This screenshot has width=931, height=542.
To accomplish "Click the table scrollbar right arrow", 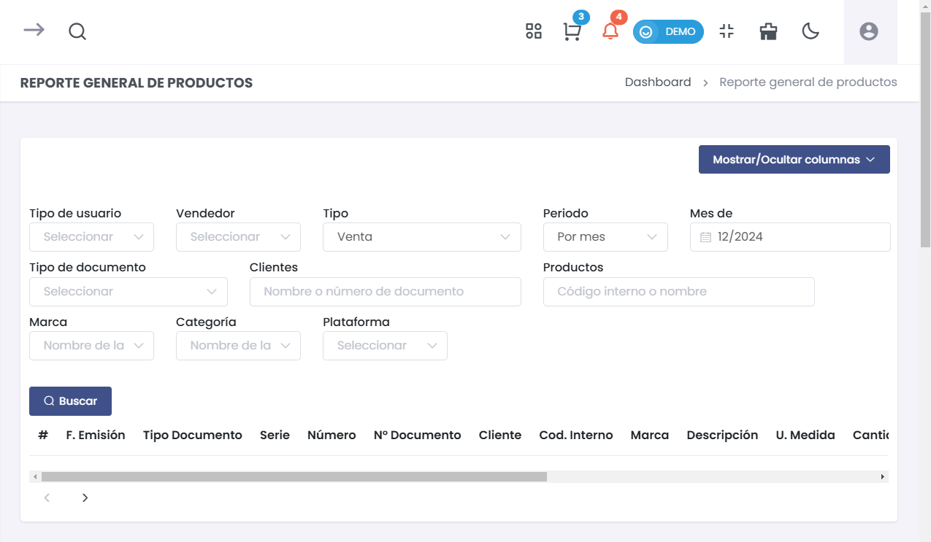I will [x=883, y=476].
